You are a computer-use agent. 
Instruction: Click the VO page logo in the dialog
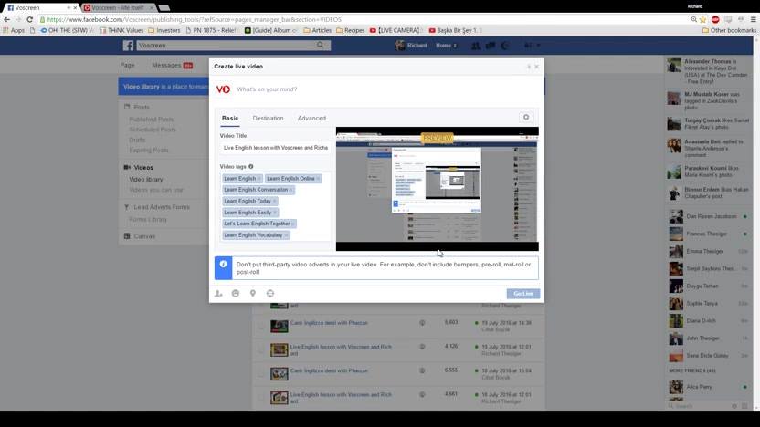[224, 89]
